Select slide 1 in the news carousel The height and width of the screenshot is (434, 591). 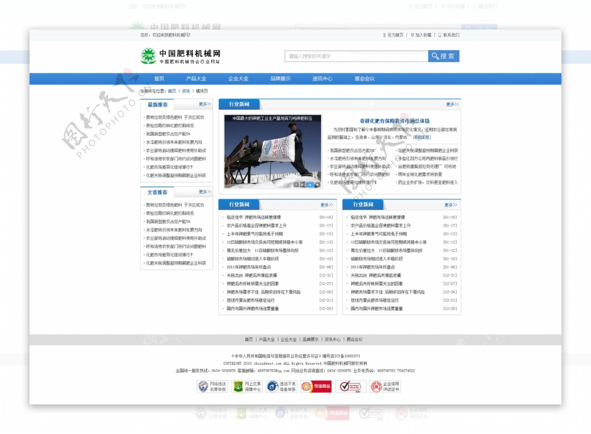click(x=296, y=185)
